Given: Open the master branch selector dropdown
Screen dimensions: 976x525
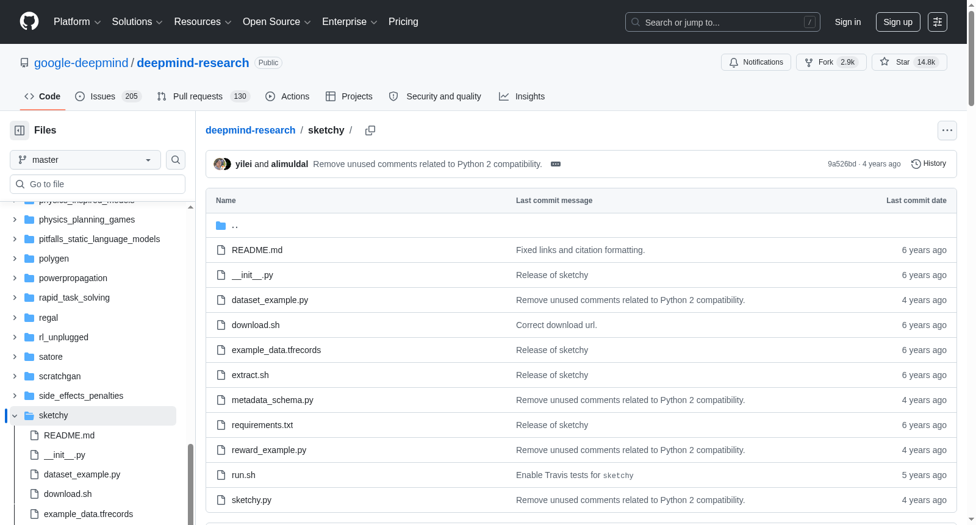Looking at the screenshot, I should click(x=85, y=160).
